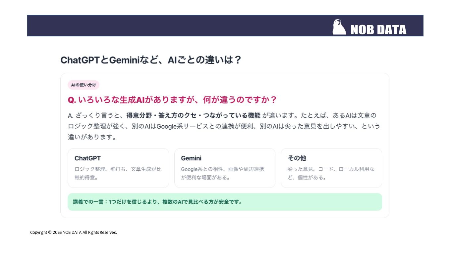Click the answer line mentioning Google系サービス
This screenshot has height=253, width=451.
click(224, 126)
